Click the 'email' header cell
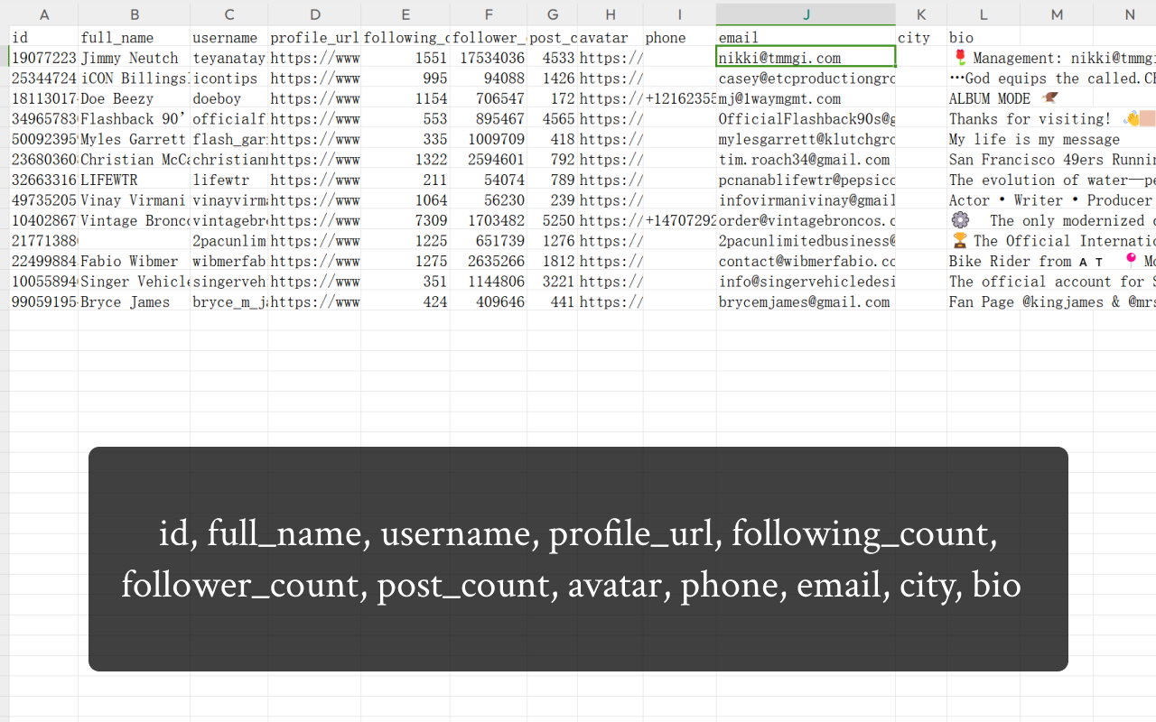Viewport: 1156px width, 722px height. point(806,38)
